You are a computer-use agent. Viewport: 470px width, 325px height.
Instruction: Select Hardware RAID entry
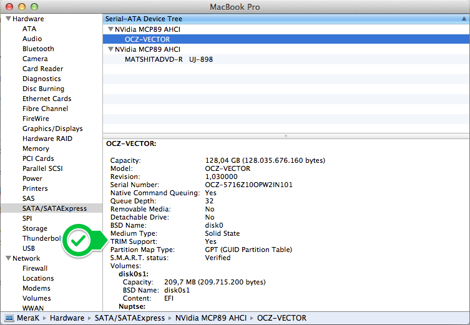(x=47, y=138)
